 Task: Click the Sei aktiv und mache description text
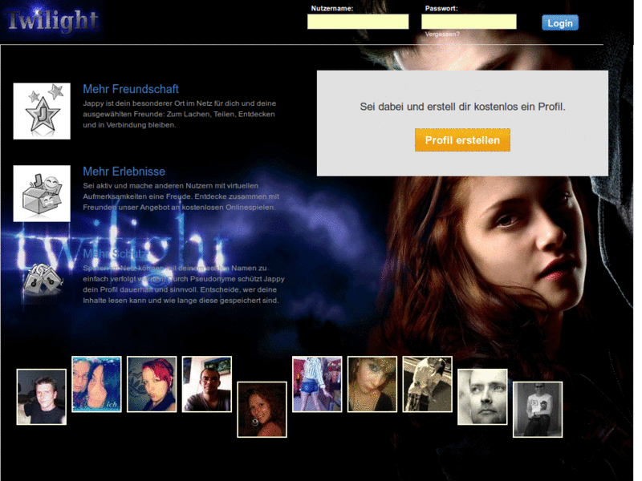click(x=181, y=196)
